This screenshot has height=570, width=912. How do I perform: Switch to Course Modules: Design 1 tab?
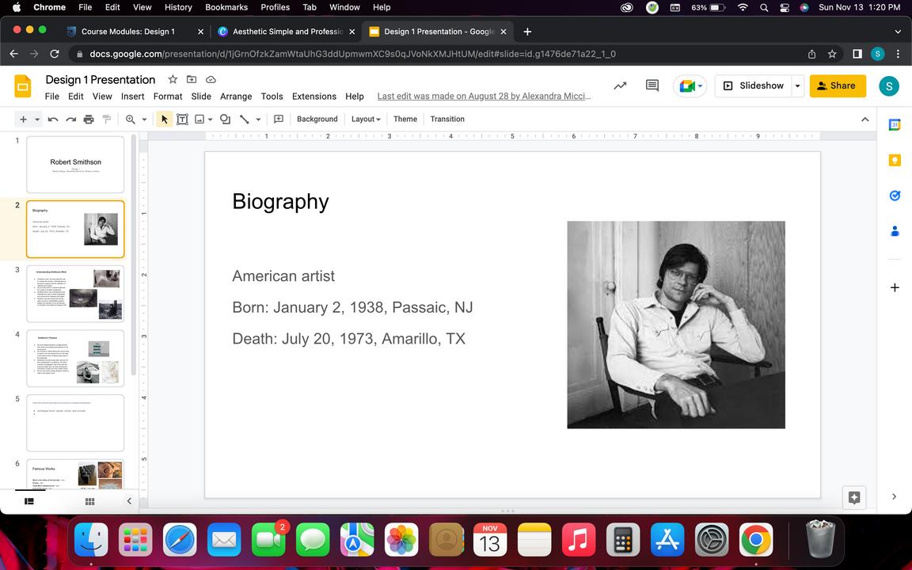click(x=127, y=32)
